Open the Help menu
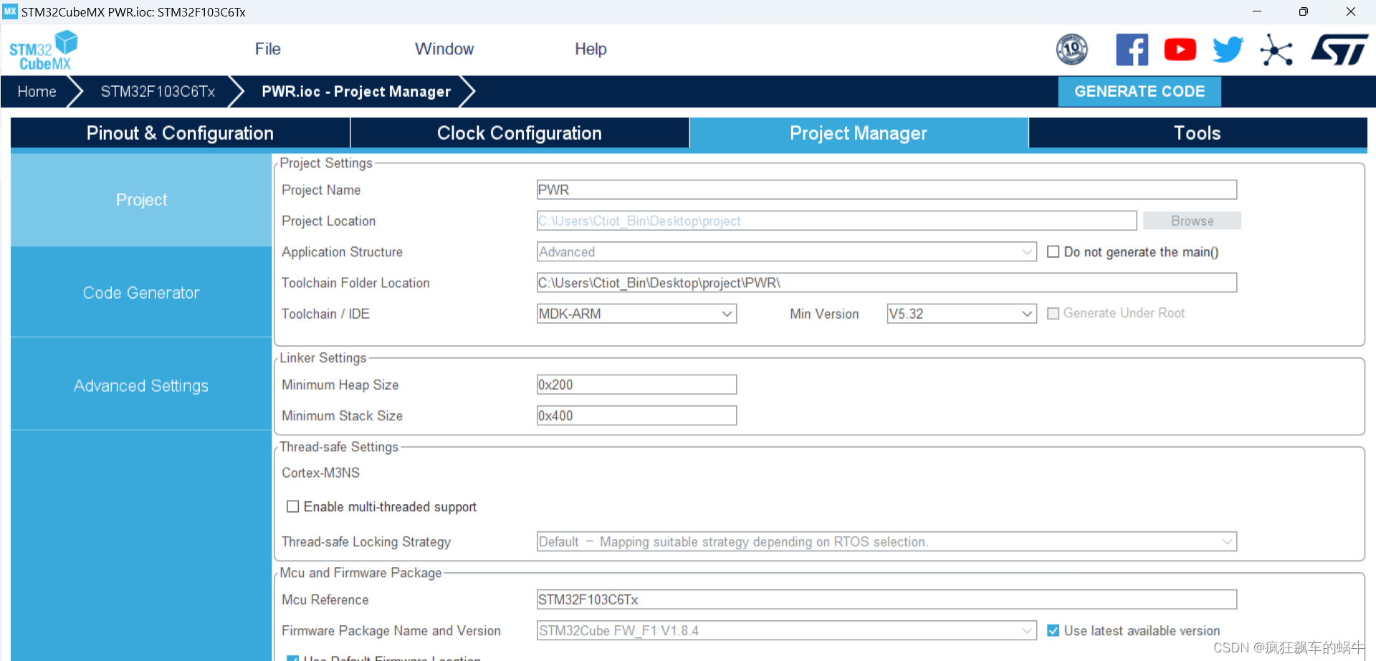This screenshot has width=1376, height=661. pyautogui.click(x=591, y=49)
